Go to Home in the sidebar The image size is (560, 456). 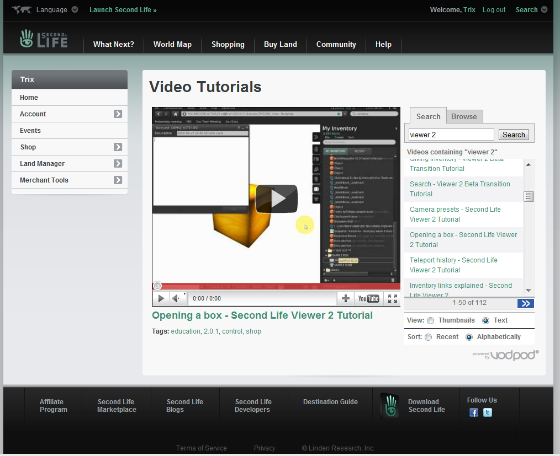(x=69, y=98)
